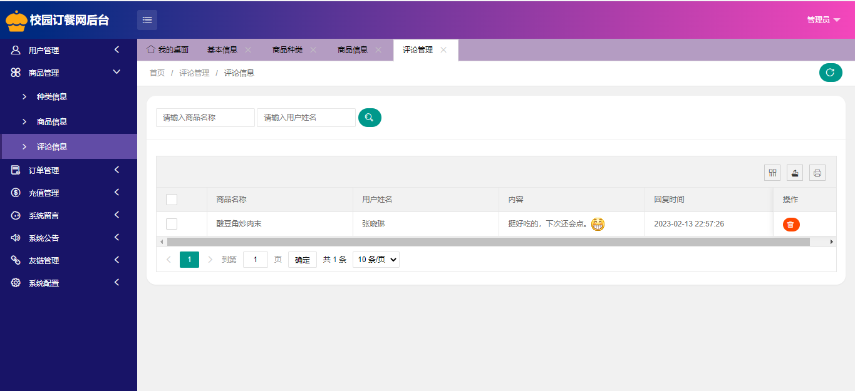
Task: Click the table export icon
Action: pos(795,173)
